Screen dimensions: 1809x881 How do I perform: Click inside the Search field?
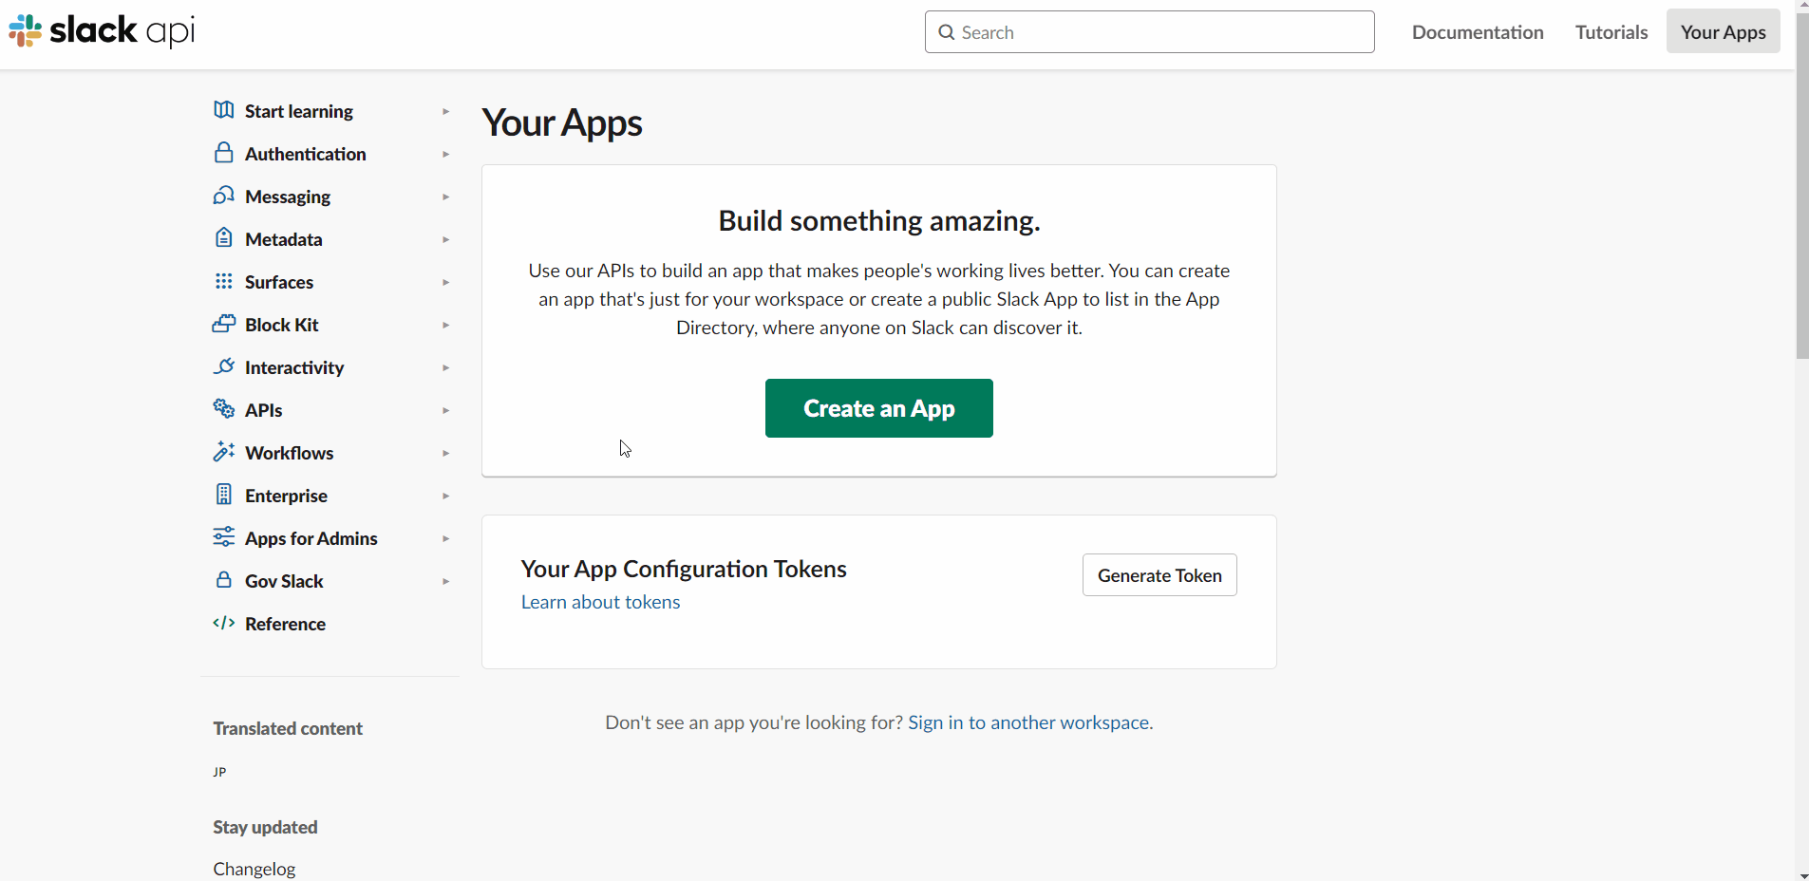1148,31
